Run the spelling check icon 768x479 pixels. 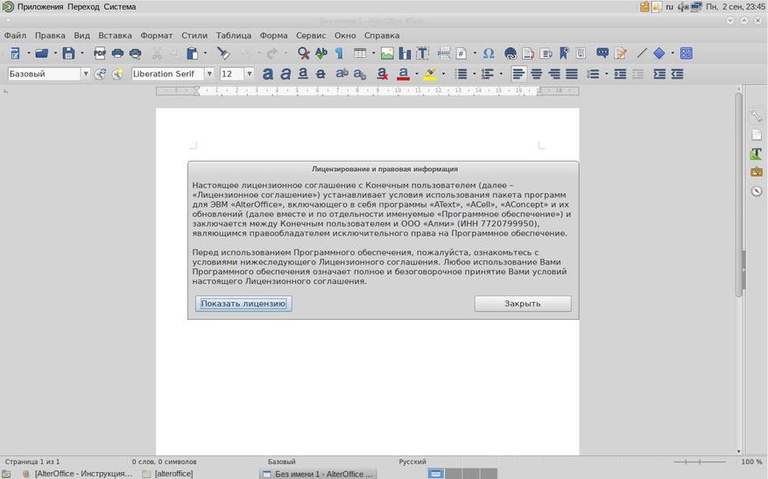coord(321,53)
